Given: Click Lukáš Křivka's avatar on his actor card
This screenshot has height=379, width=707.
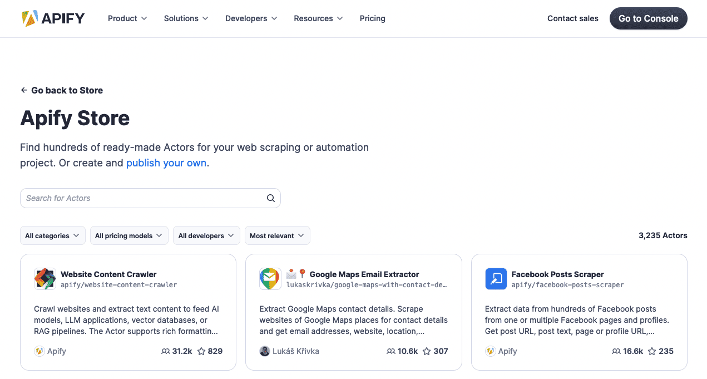Looking at the screenshot, I should 265,351.
